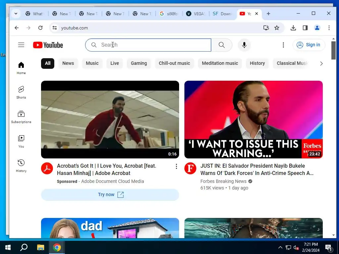Viewport: 339px width, 254px height.
Task: Open Shorts from the sidebar
Action: pos(21,93)
